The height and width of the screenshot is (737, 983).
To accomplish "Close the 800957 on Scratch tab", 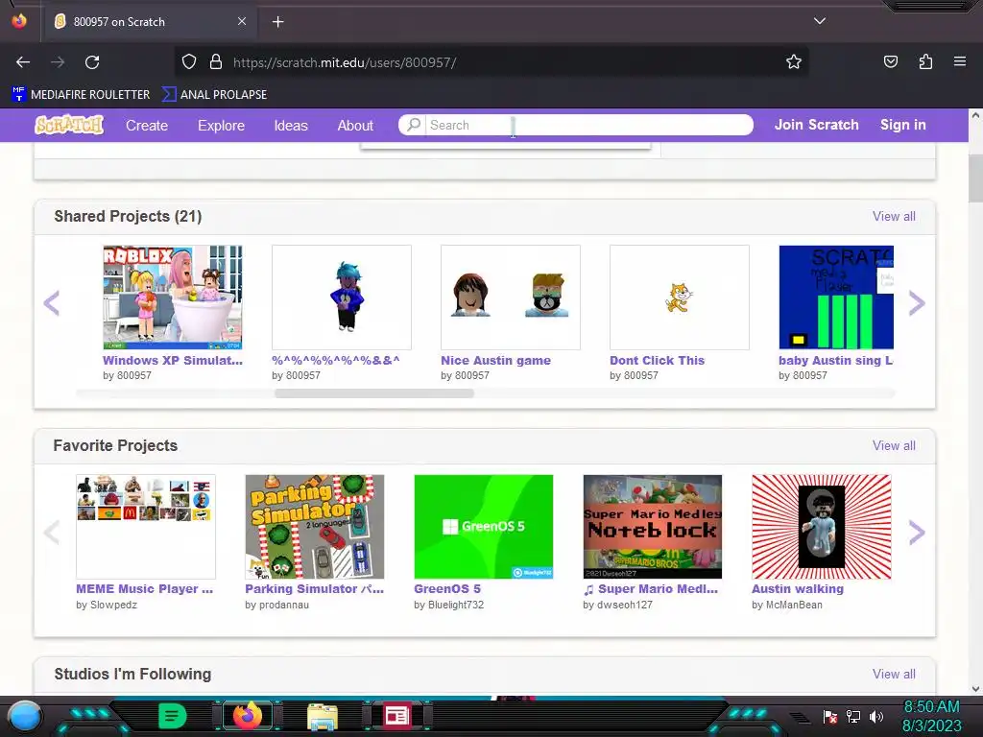I will (x=242, y=21).
